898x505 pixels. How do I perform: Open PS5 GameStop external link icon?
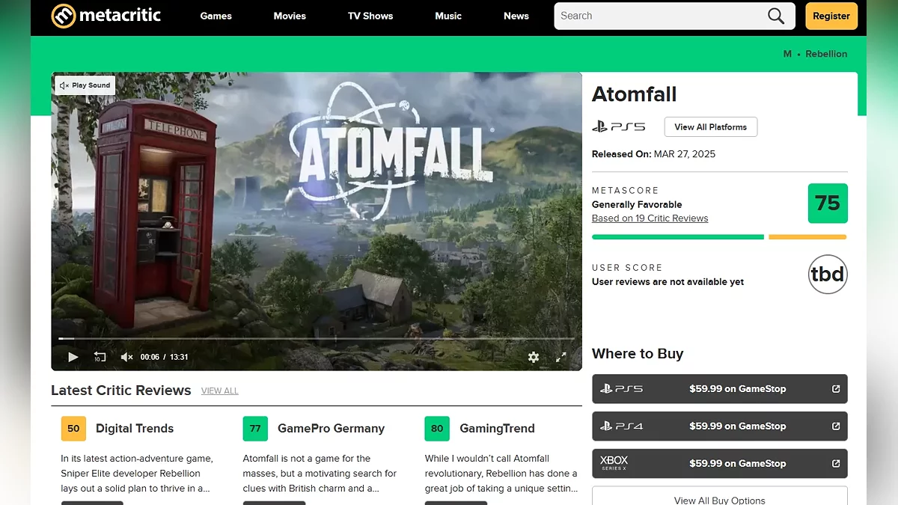pos(836,389)
